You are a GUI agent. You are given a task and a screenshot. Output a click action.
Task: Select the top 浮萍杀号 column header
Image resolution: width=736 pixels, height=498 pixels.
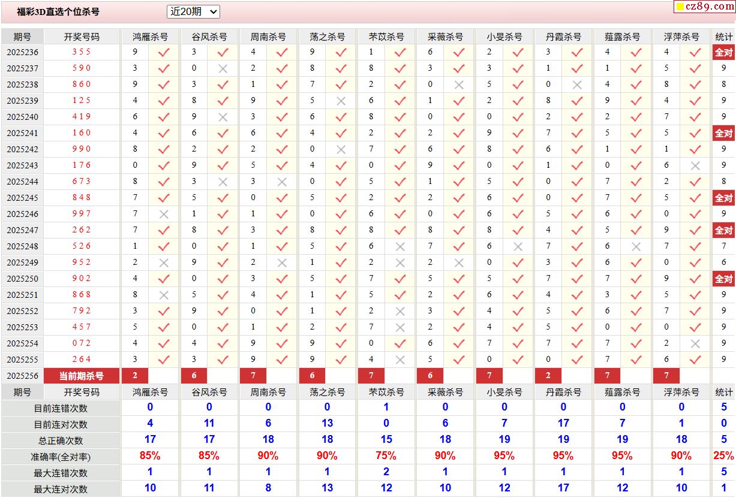click(x=681, y=37)
